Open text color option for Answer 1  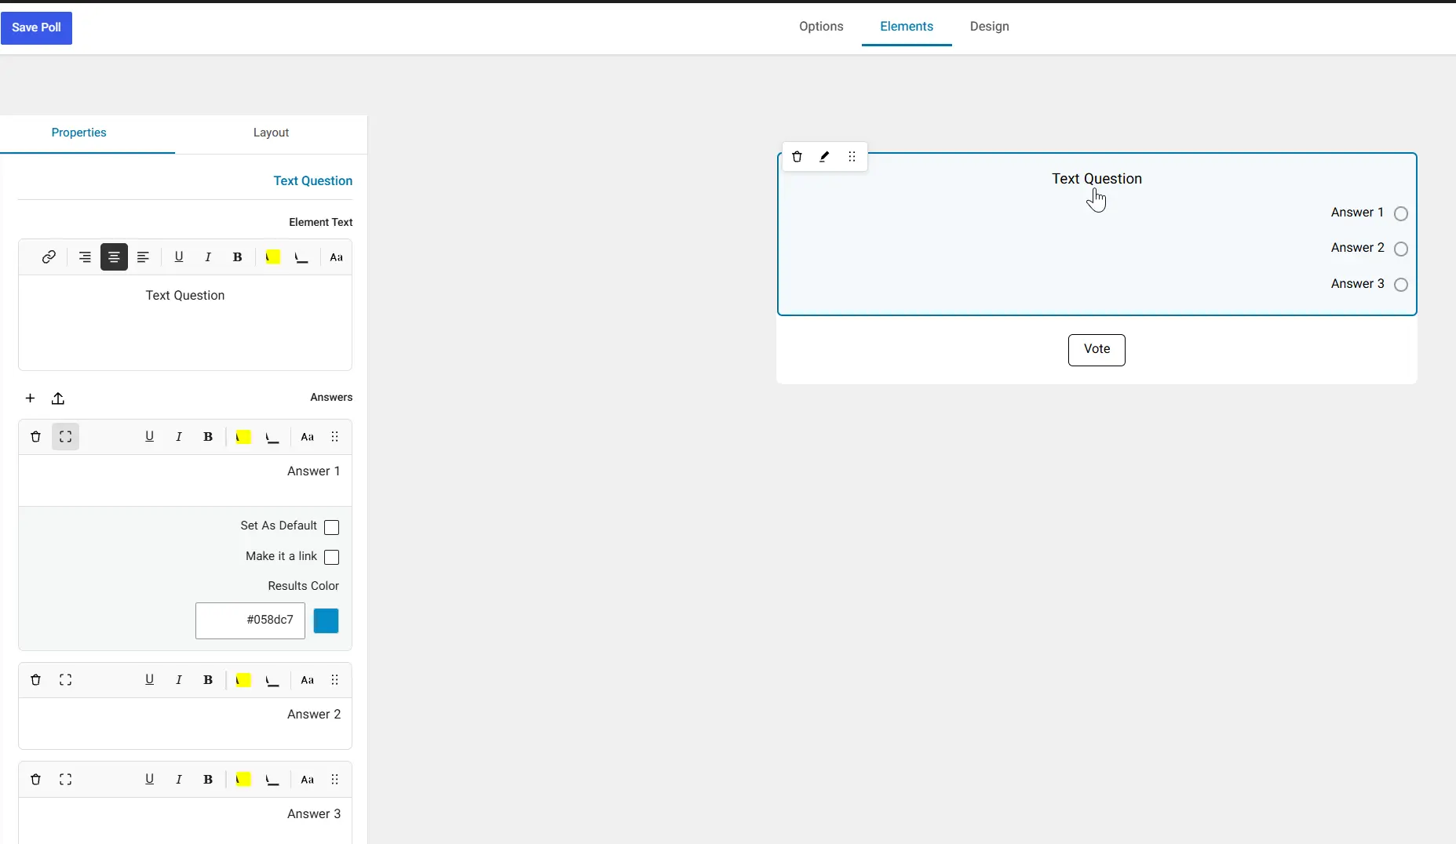tap(272, 437)
